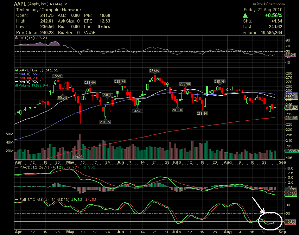Click the 262.90 high price label
299x235 pixels.
point(185,84)
